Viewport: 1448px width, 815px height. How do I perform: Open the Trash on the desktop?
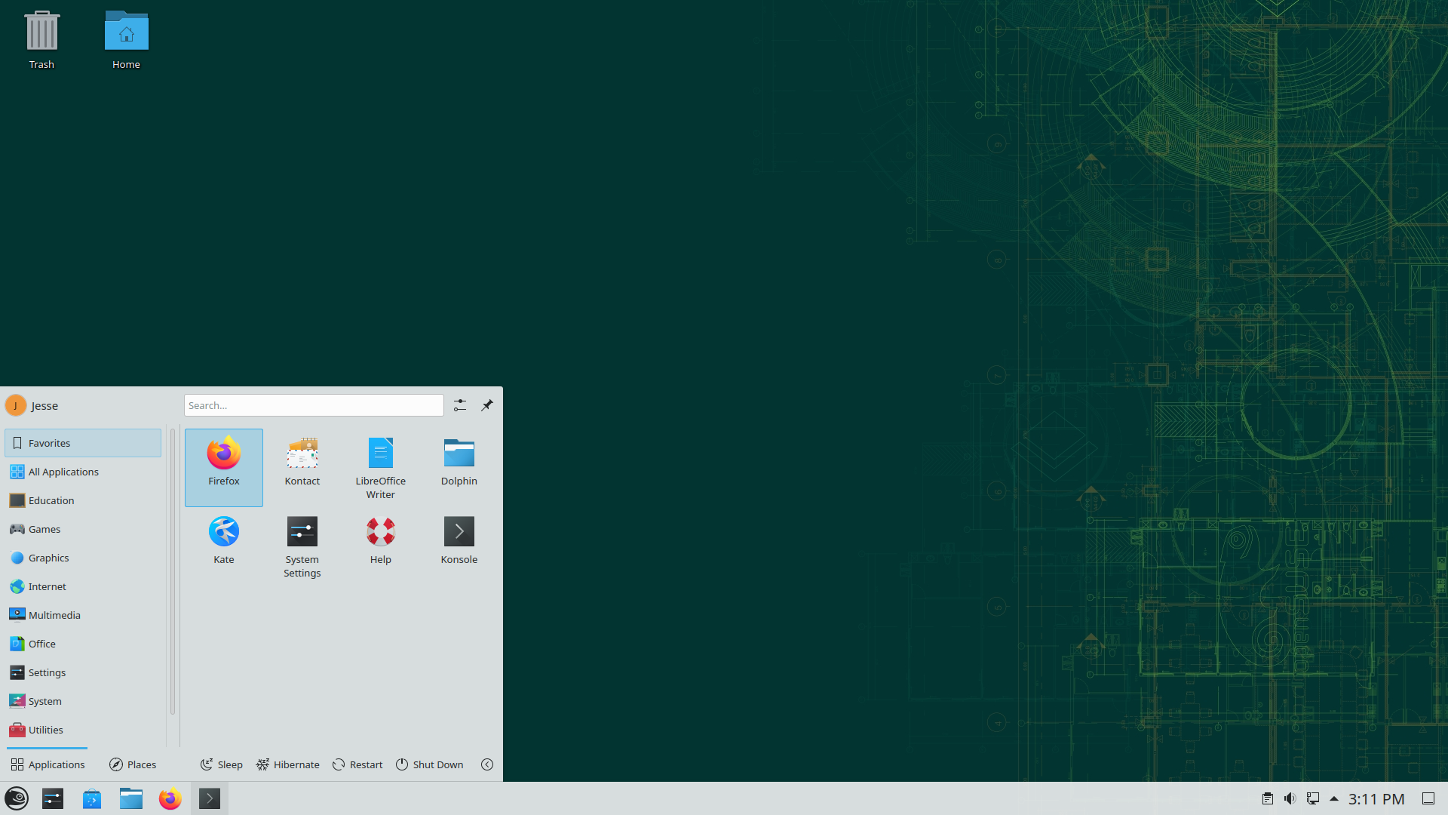pos(41,32)
